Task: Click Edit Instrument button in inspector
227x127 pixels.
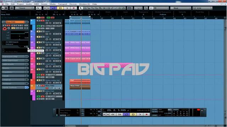Action: click(x=27, y=47)
